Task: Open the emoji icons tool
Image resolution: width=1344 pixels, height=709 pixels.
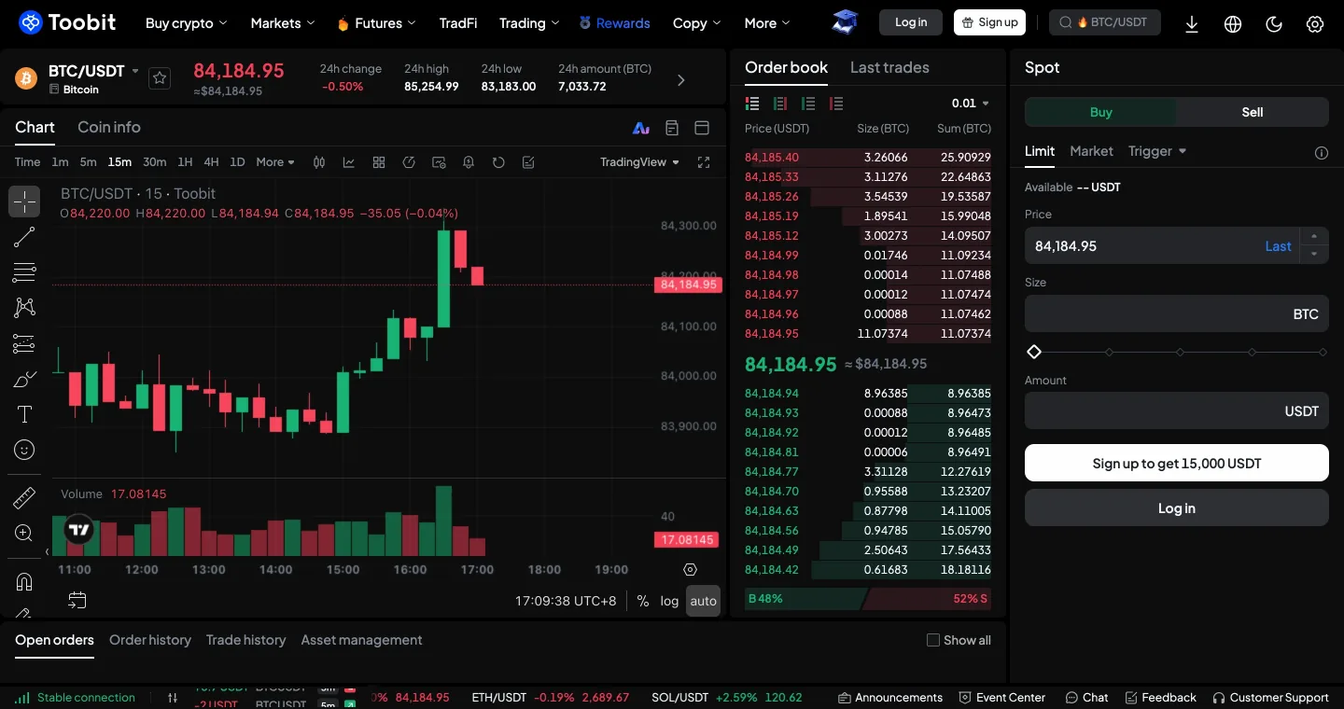Action: point(24,450)
